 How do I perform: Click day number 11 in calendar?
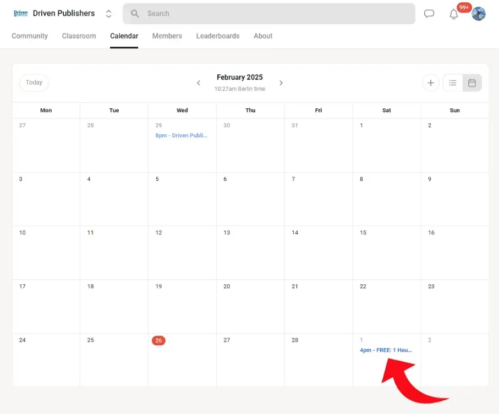tap(90, 233)
